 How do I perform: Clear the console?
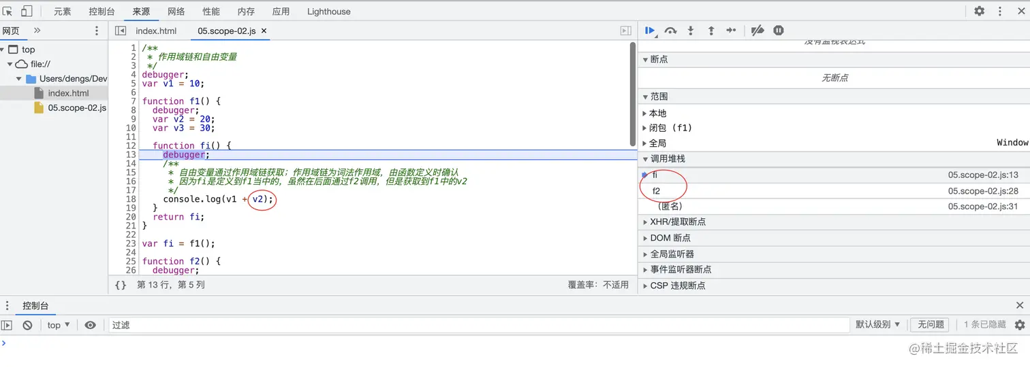[27, 325]
